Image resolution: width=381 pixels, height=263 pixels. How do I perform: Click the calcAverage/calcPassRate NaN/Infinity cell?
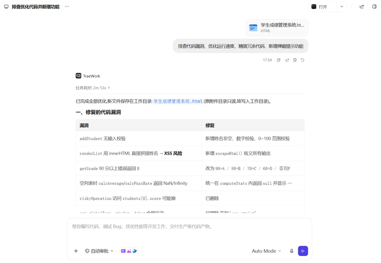tap(139, 183)
